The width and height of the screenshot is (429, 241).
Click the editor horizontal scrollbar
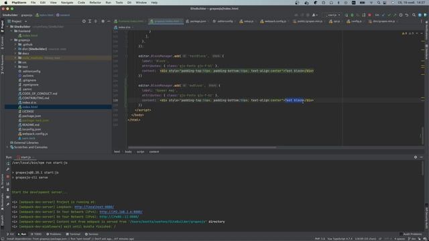click(x=202, y=147)
